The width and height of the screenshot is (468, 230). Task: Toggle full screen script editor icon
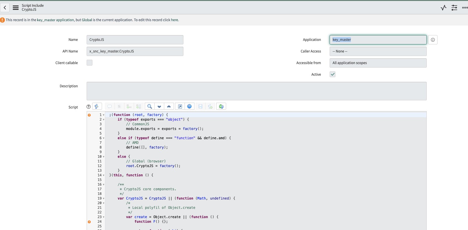tap(180, 106)
